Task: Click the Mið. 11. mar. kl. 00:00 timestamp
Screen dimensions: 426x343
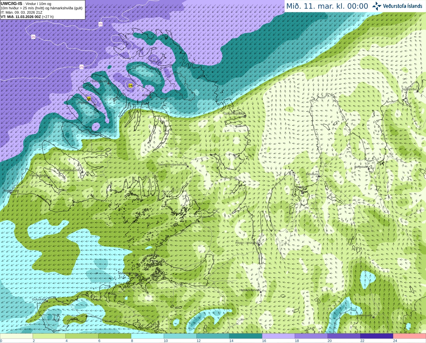Action: tap(327, 6)
